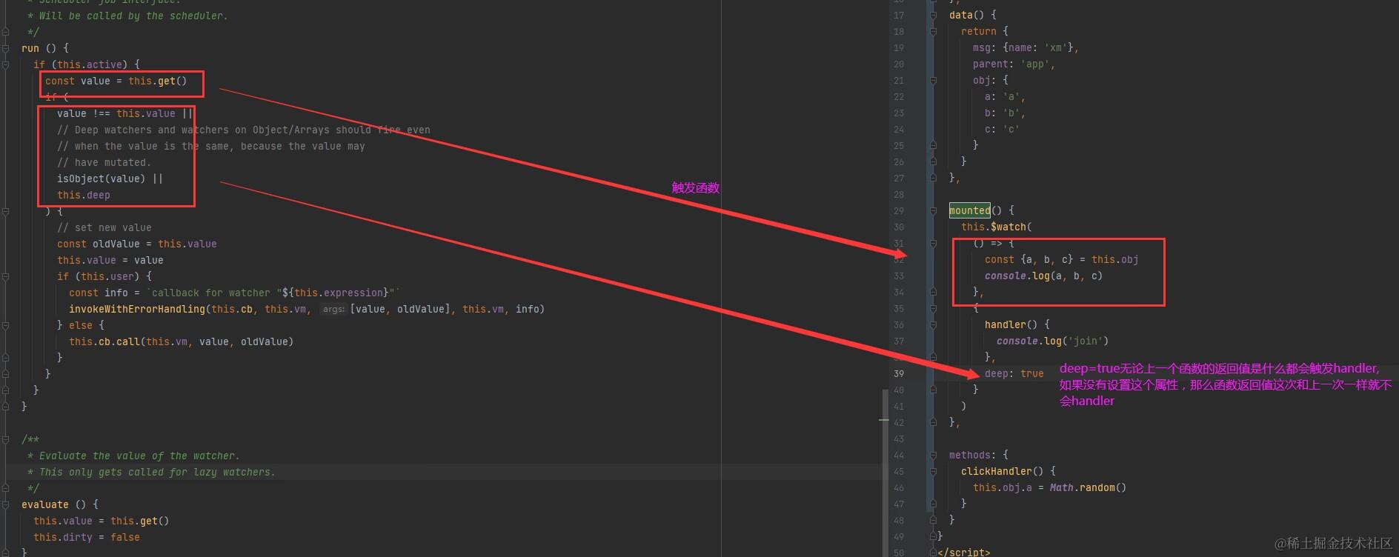Click 'value !== this.value ||' line

point(124,113)
